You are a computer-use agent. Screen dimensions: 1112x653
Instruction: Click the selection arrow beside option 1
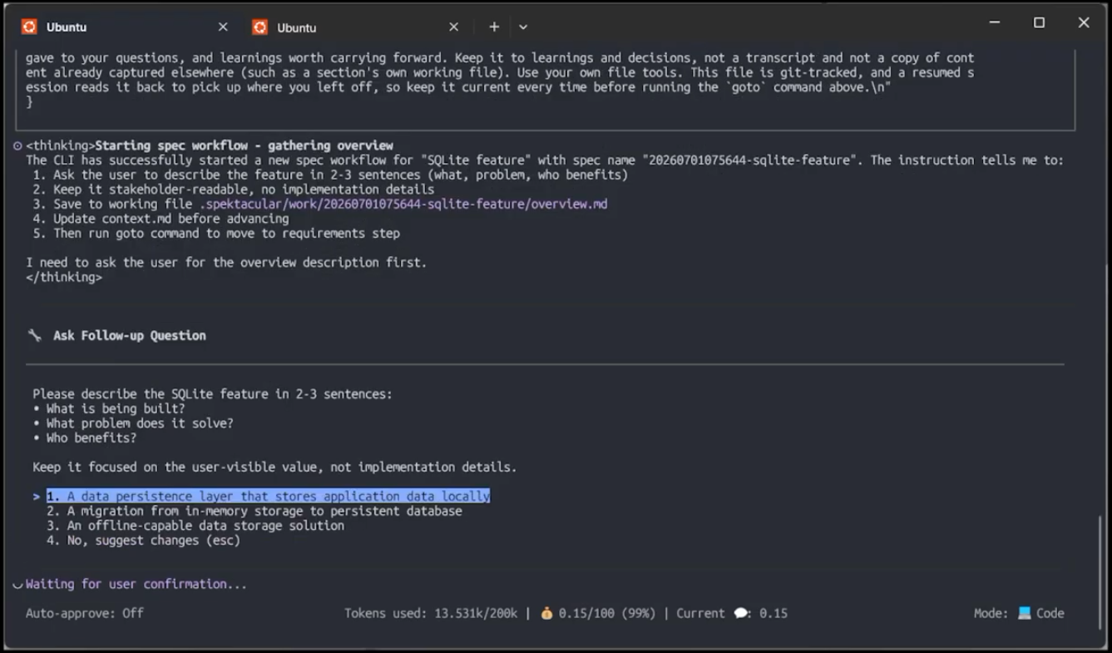pyautogui.click(x=37, y=497)
